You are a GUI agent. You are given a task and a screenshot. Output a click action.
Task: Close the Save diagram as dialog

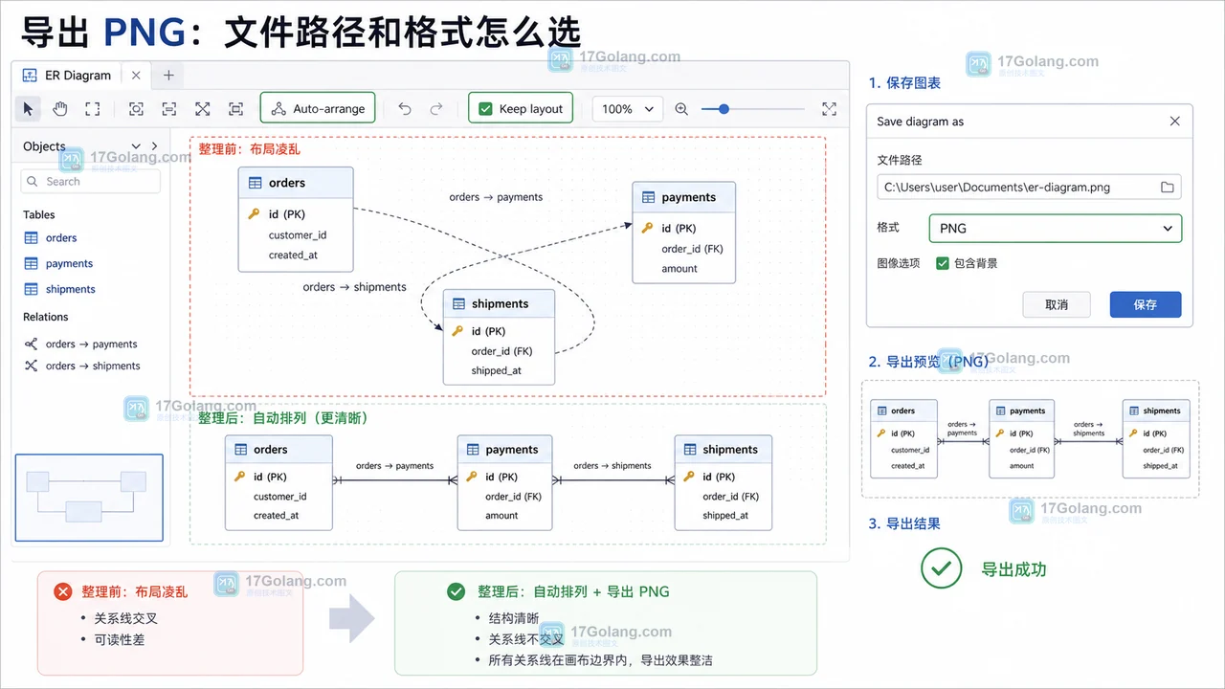pyautogui.click(x=1175, y=122)
